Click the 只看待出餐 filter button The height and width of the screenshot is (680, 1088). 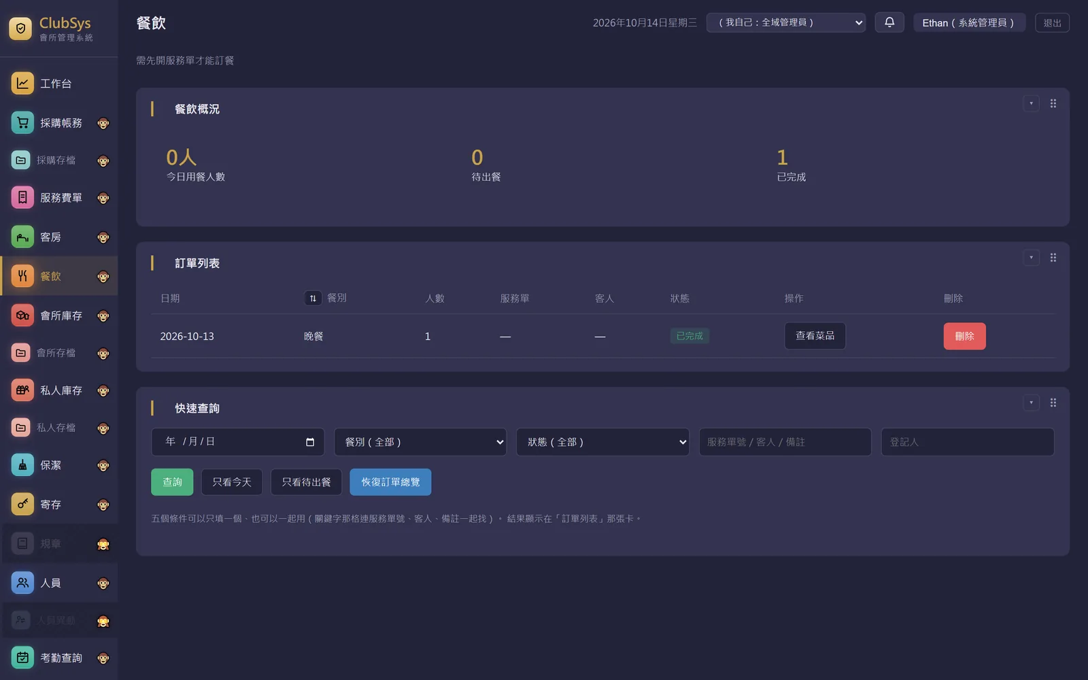point(307,482)
